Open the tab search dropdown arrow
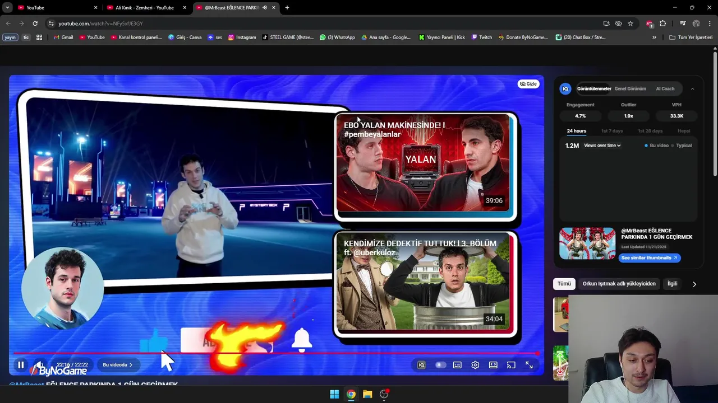718x403 pixels. coord(7,8)
